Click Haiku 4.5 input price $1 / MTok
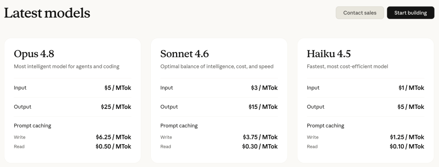439x167 pixels. coord(411,88)
